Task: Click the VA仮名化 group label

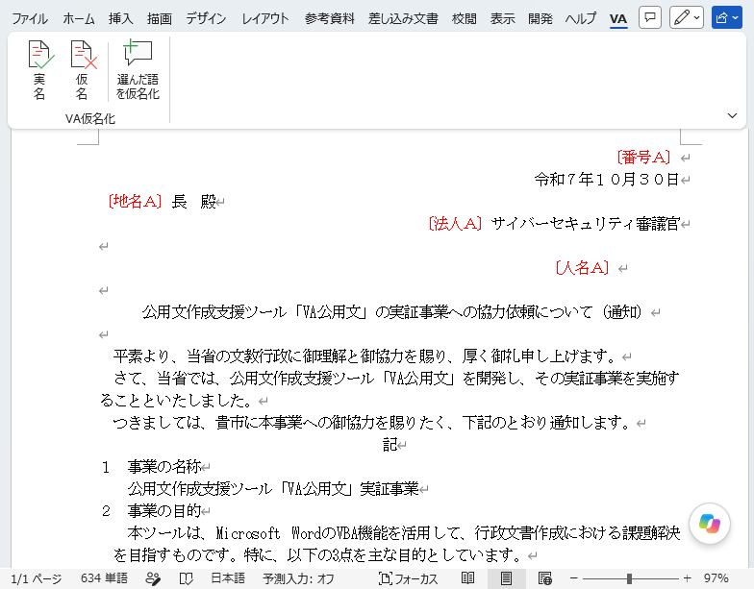Action: point(90,119)
